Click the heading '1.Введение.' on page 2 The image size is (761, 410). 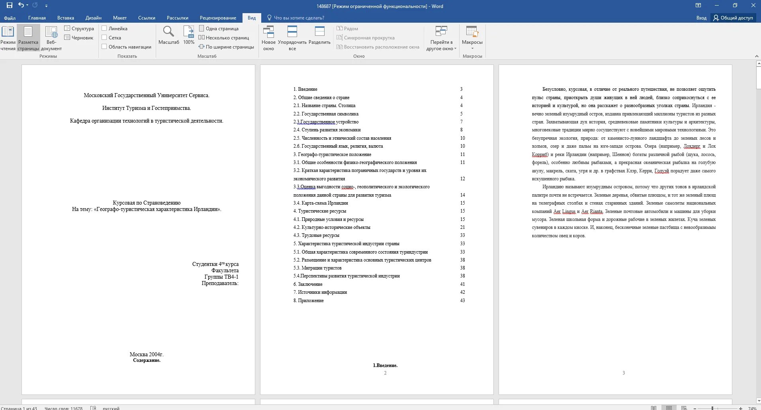coord(385,365)
